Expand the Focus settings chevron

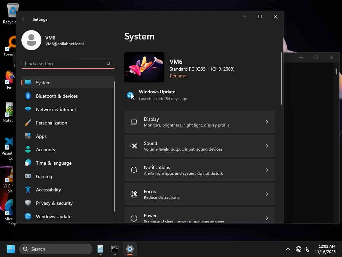coord(267,194)
